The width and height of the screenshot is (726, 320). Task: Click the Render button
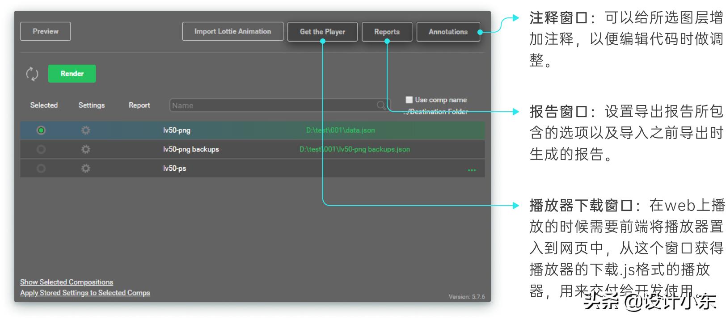(x=72, y=74)
